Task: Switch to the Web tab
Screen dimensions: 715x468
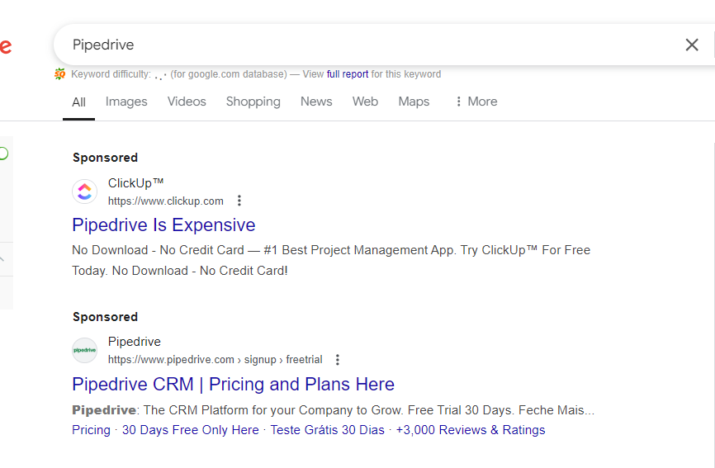Action: (365, 102)
